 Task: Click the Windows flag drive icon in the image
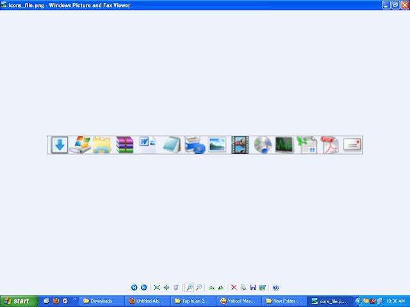[x=80, y=145]
